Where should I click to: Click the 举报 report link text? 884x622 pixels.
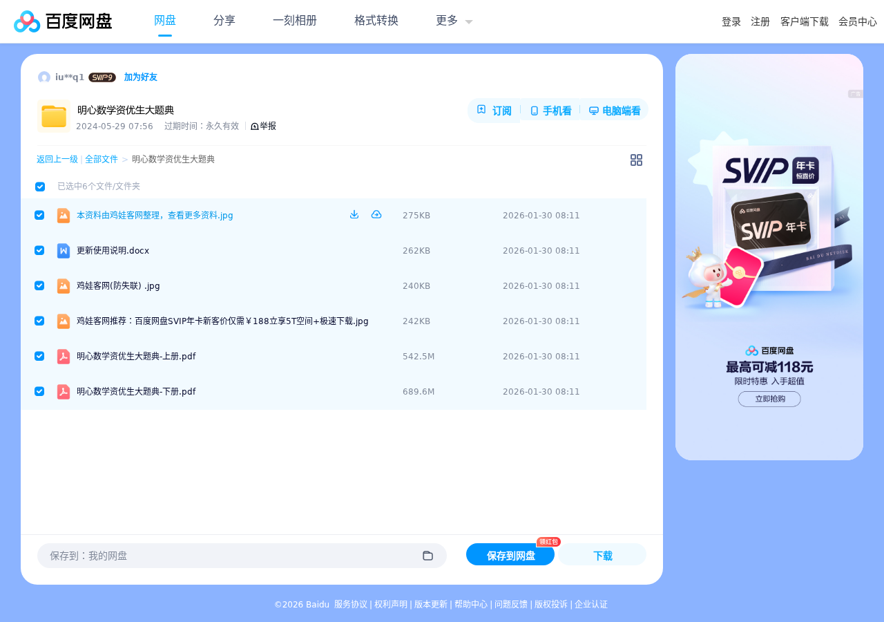click(268, 126)
